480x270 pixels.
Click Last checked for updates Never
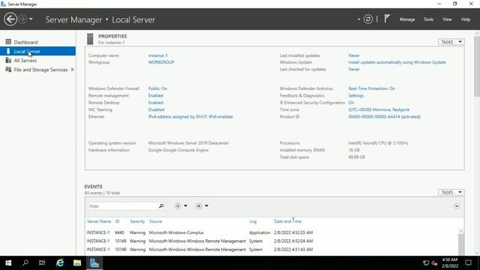coord(354,69)
